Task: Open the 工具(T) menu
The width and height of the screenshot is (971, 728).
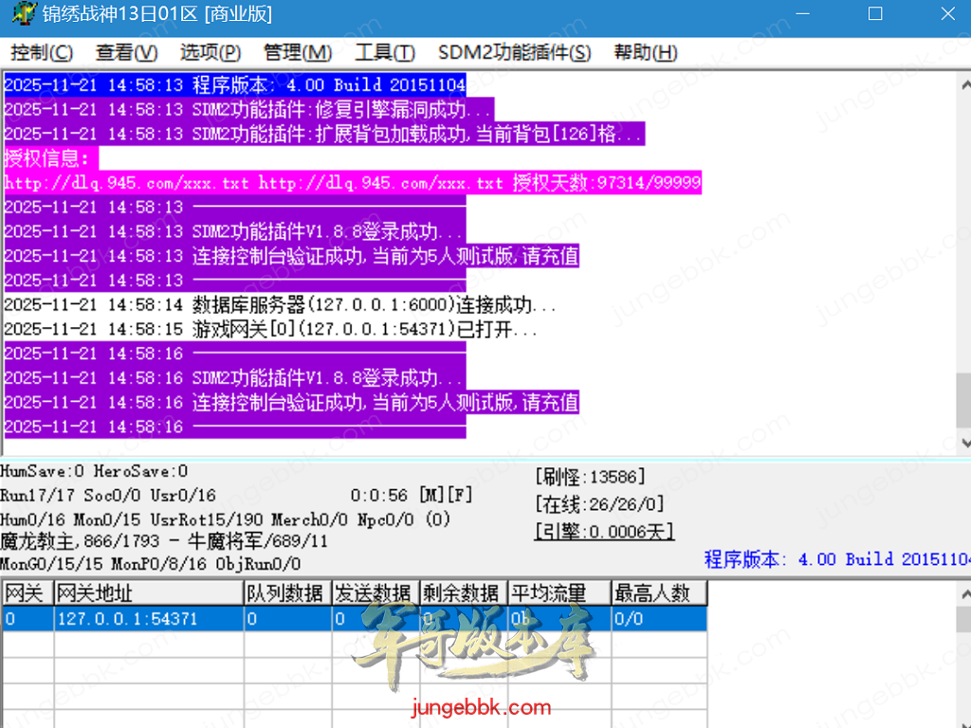Action: [x=384, y=53]
